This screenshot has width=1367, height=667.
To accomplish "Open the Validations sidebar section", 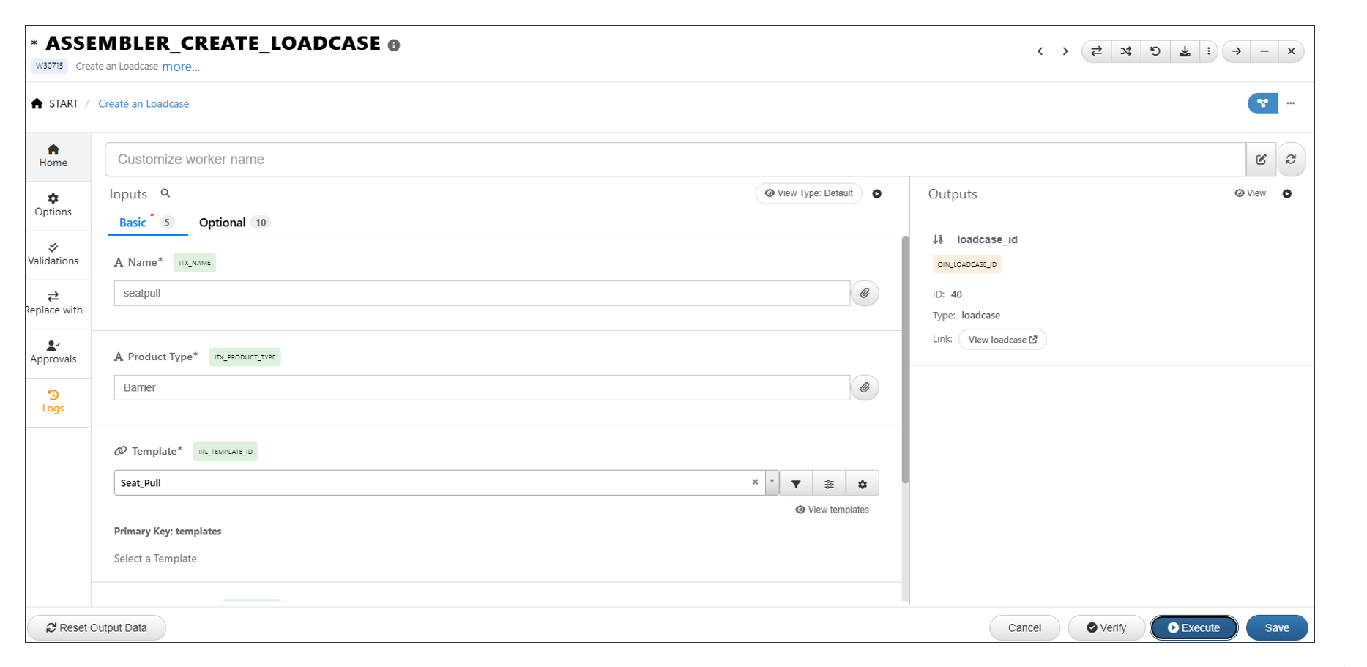I will point(53,254).
